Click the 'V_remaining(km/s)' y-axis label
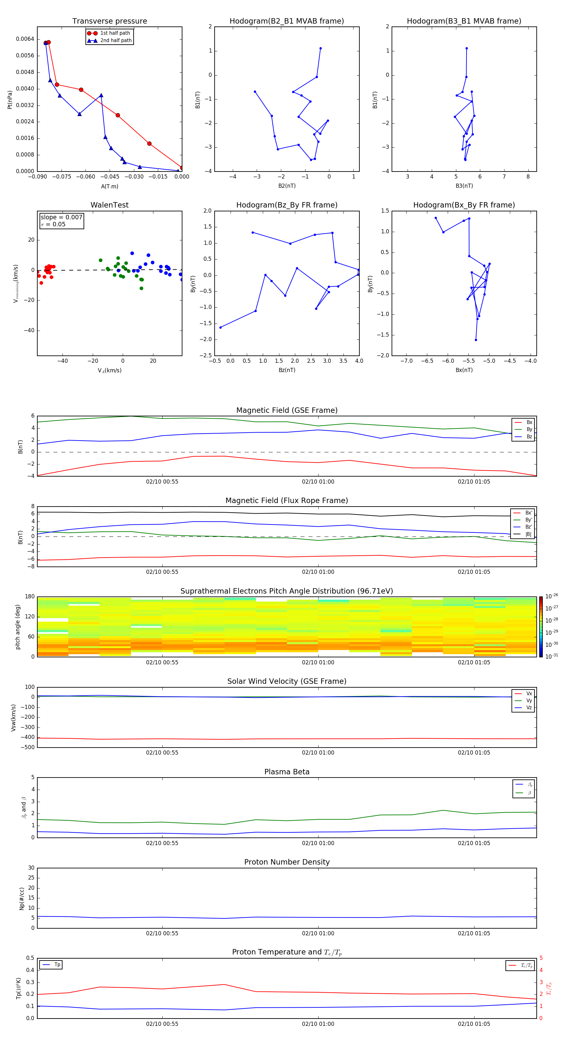The height and width of the screenshot is (1052, 574). [16, 283]
